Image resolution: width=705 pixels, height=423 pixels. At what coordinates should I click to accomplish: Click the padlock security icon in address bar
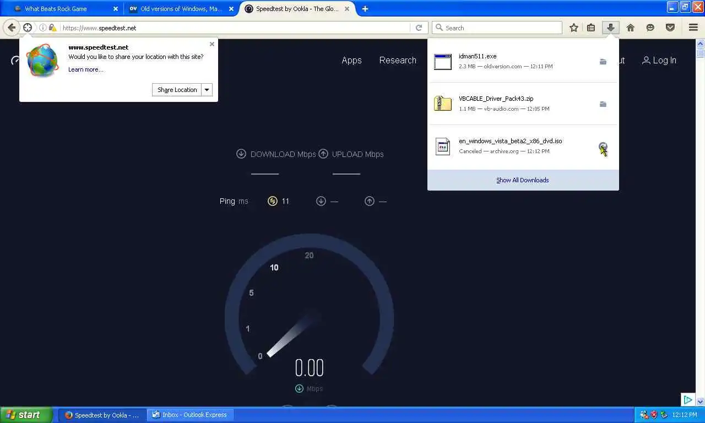52,28
